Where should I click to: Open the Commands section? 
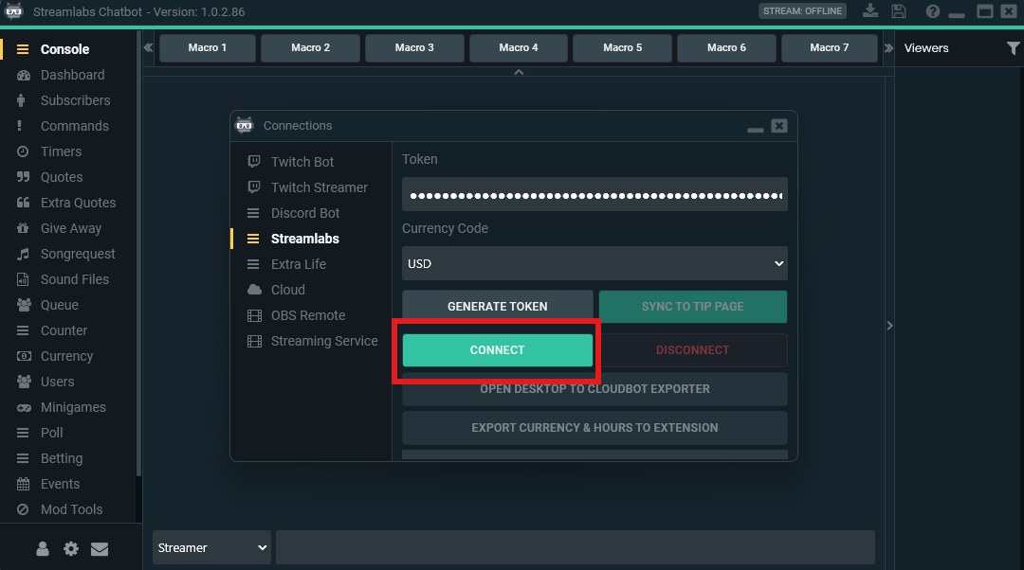[x=75, y=126]
